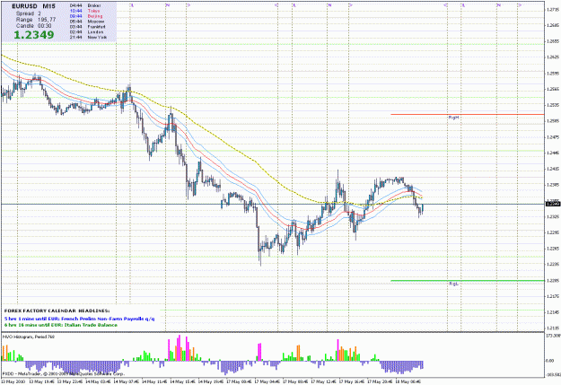Screen dimensions: 561x385
Task: Click the London session time row
Action: (86, 31)
